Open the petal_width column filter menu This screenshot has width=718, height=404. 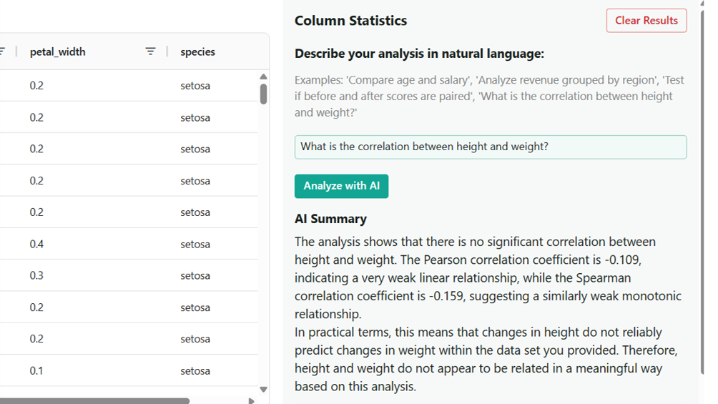click(x=150, y=51)
